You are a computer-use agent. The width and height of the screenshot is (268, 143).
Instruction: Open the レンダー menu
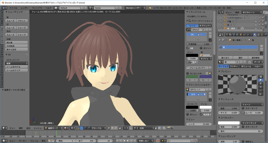coord(25,8)
